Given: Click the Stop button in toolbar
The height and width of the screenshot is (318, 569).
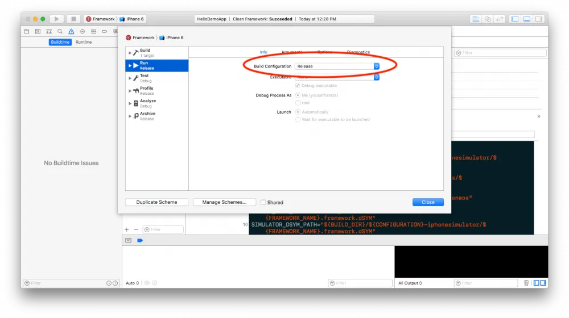Looking at the screenshot, I should pyautogui.click(x=73, y=19).
